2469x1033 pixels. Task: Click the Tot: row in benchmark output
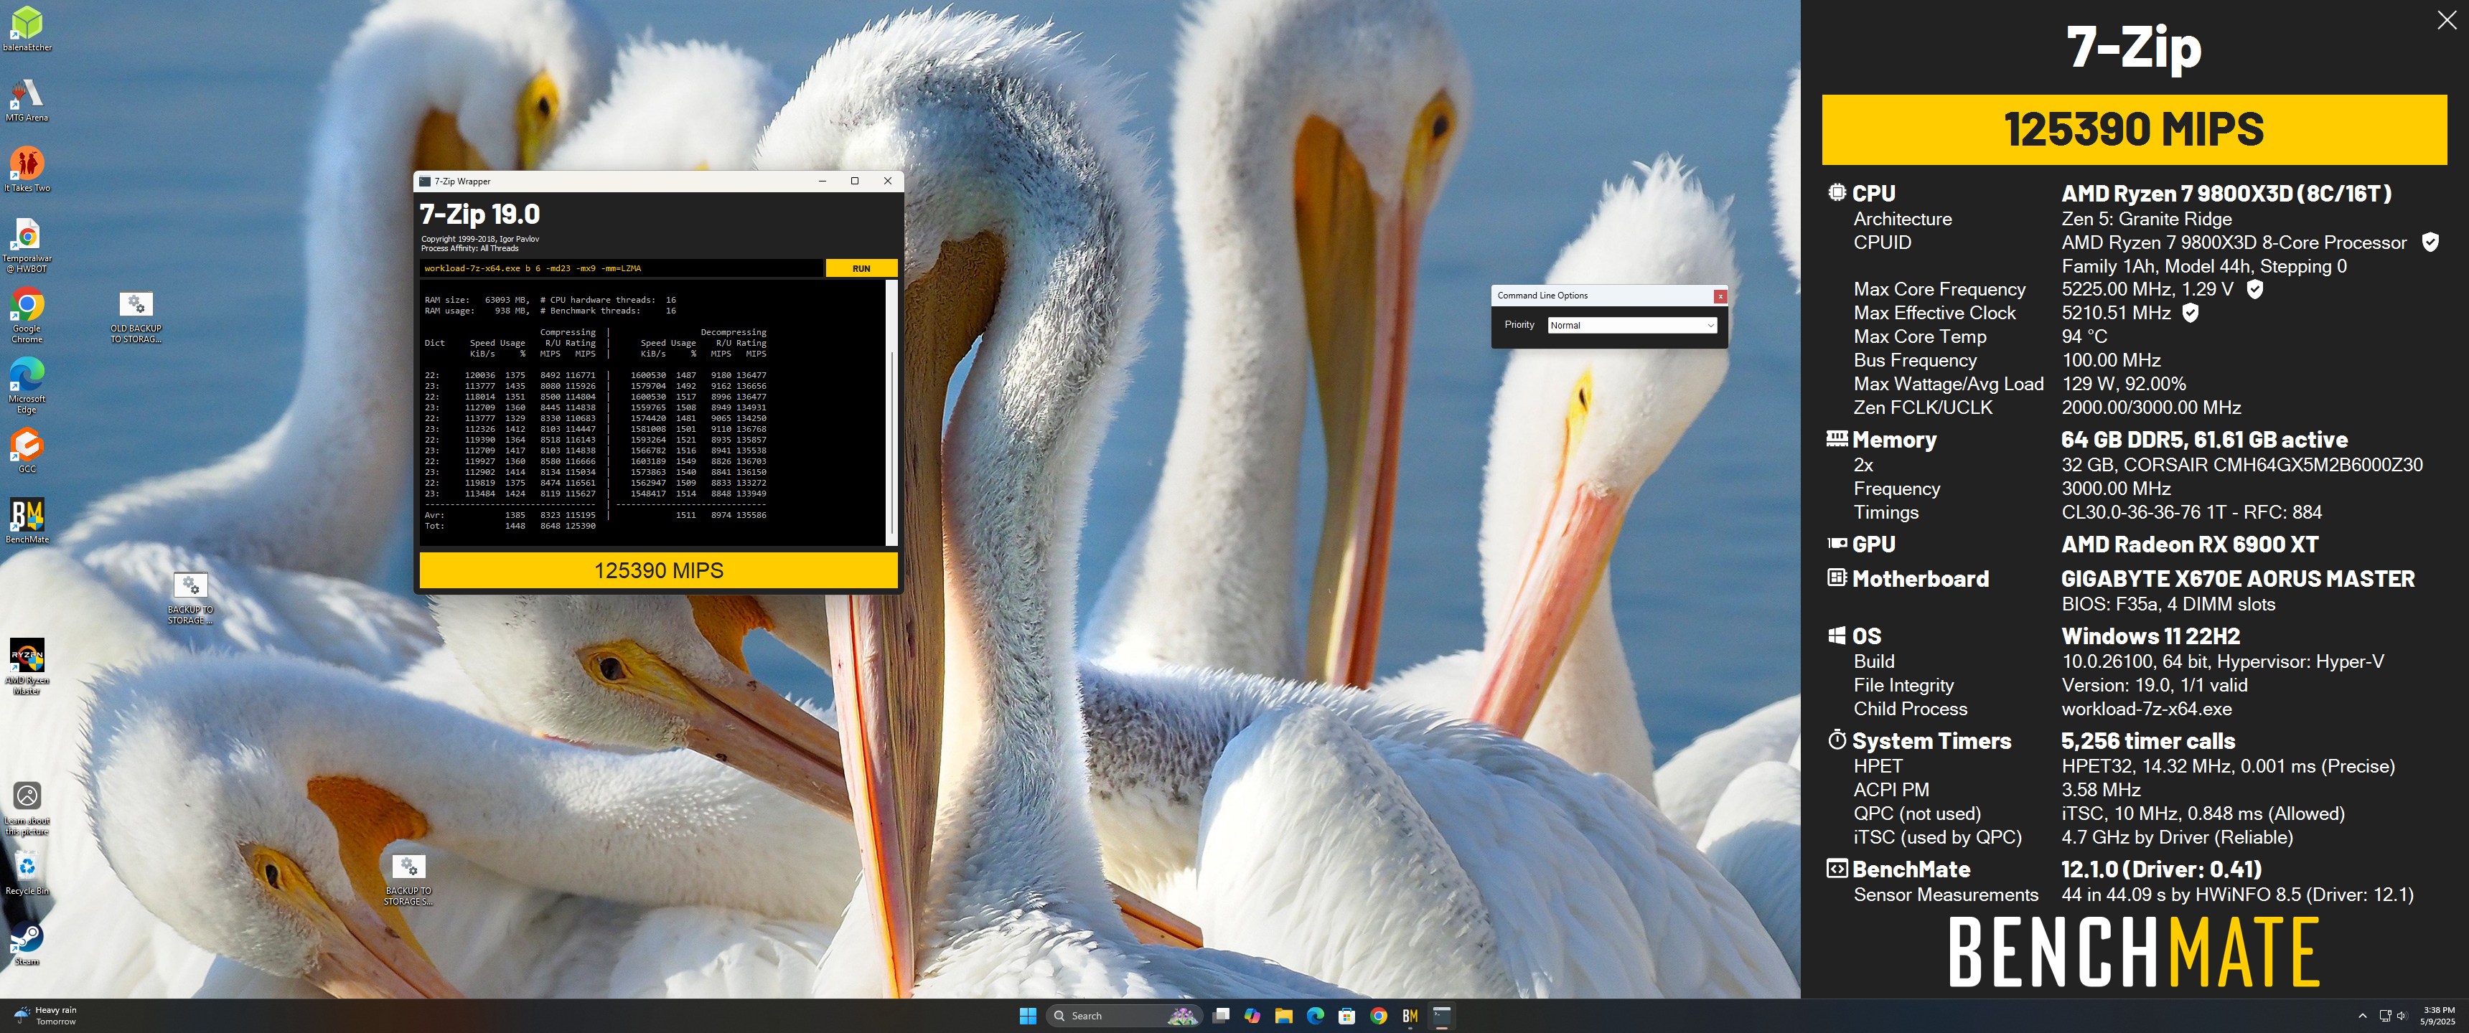coord(510,526)
